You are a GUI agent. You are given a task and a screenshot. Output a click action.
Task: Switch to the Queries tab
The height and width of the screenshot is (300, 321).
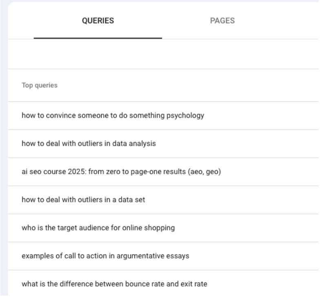point(98,21)
